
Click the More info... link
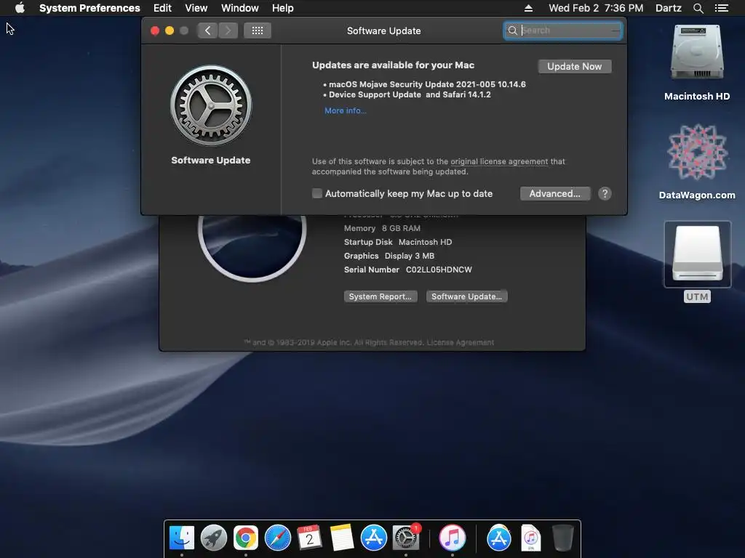click(346, 110)
